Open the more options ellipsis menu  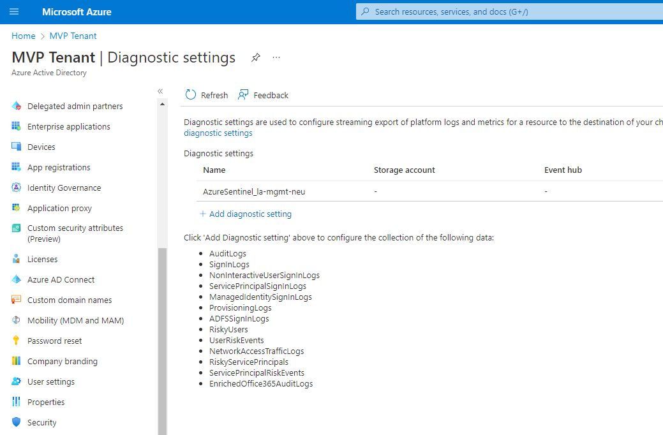tap(276, 57)
